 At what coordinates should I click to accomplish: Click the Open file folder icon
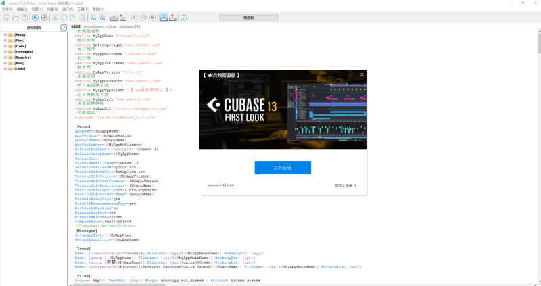tap(16, 18)
